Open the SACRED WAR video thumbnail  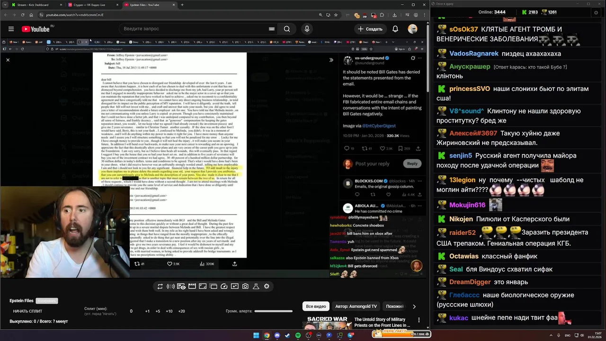(x=327, y=323)
